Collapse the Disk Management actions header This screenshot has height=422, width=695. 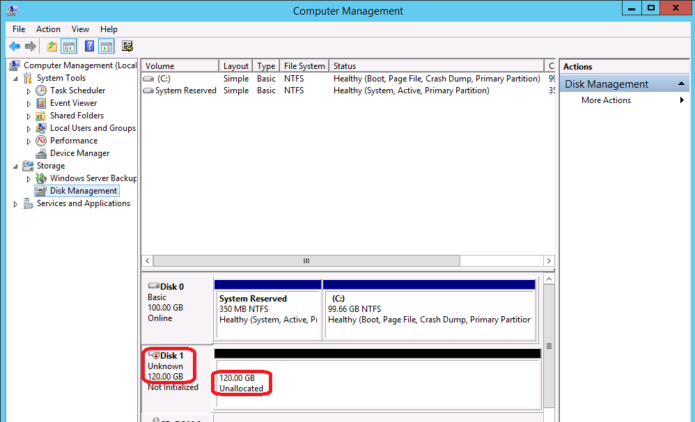click(682, 84)
